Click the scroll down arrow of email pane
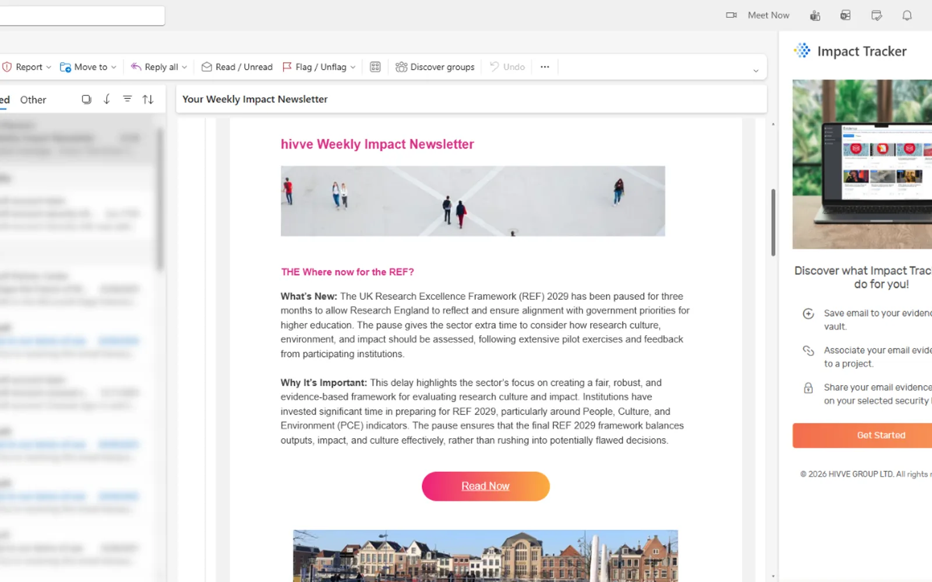This screenshot has height=582, width=932. [x=773, y=576]
